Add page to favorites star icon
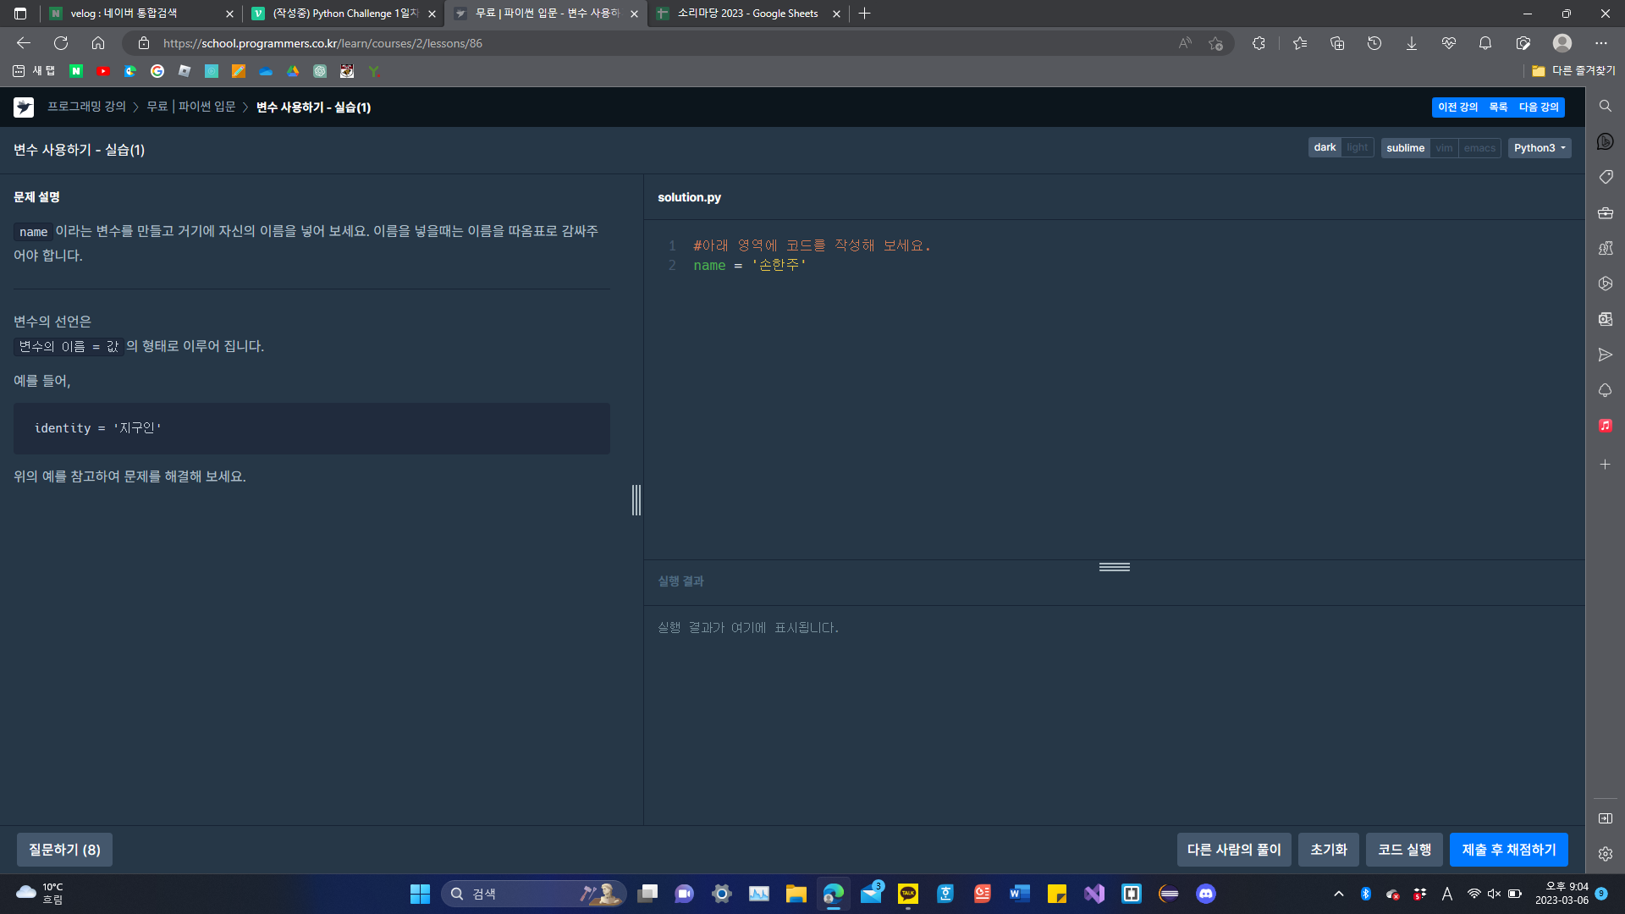1625x914 pixels. [1215, 43]
